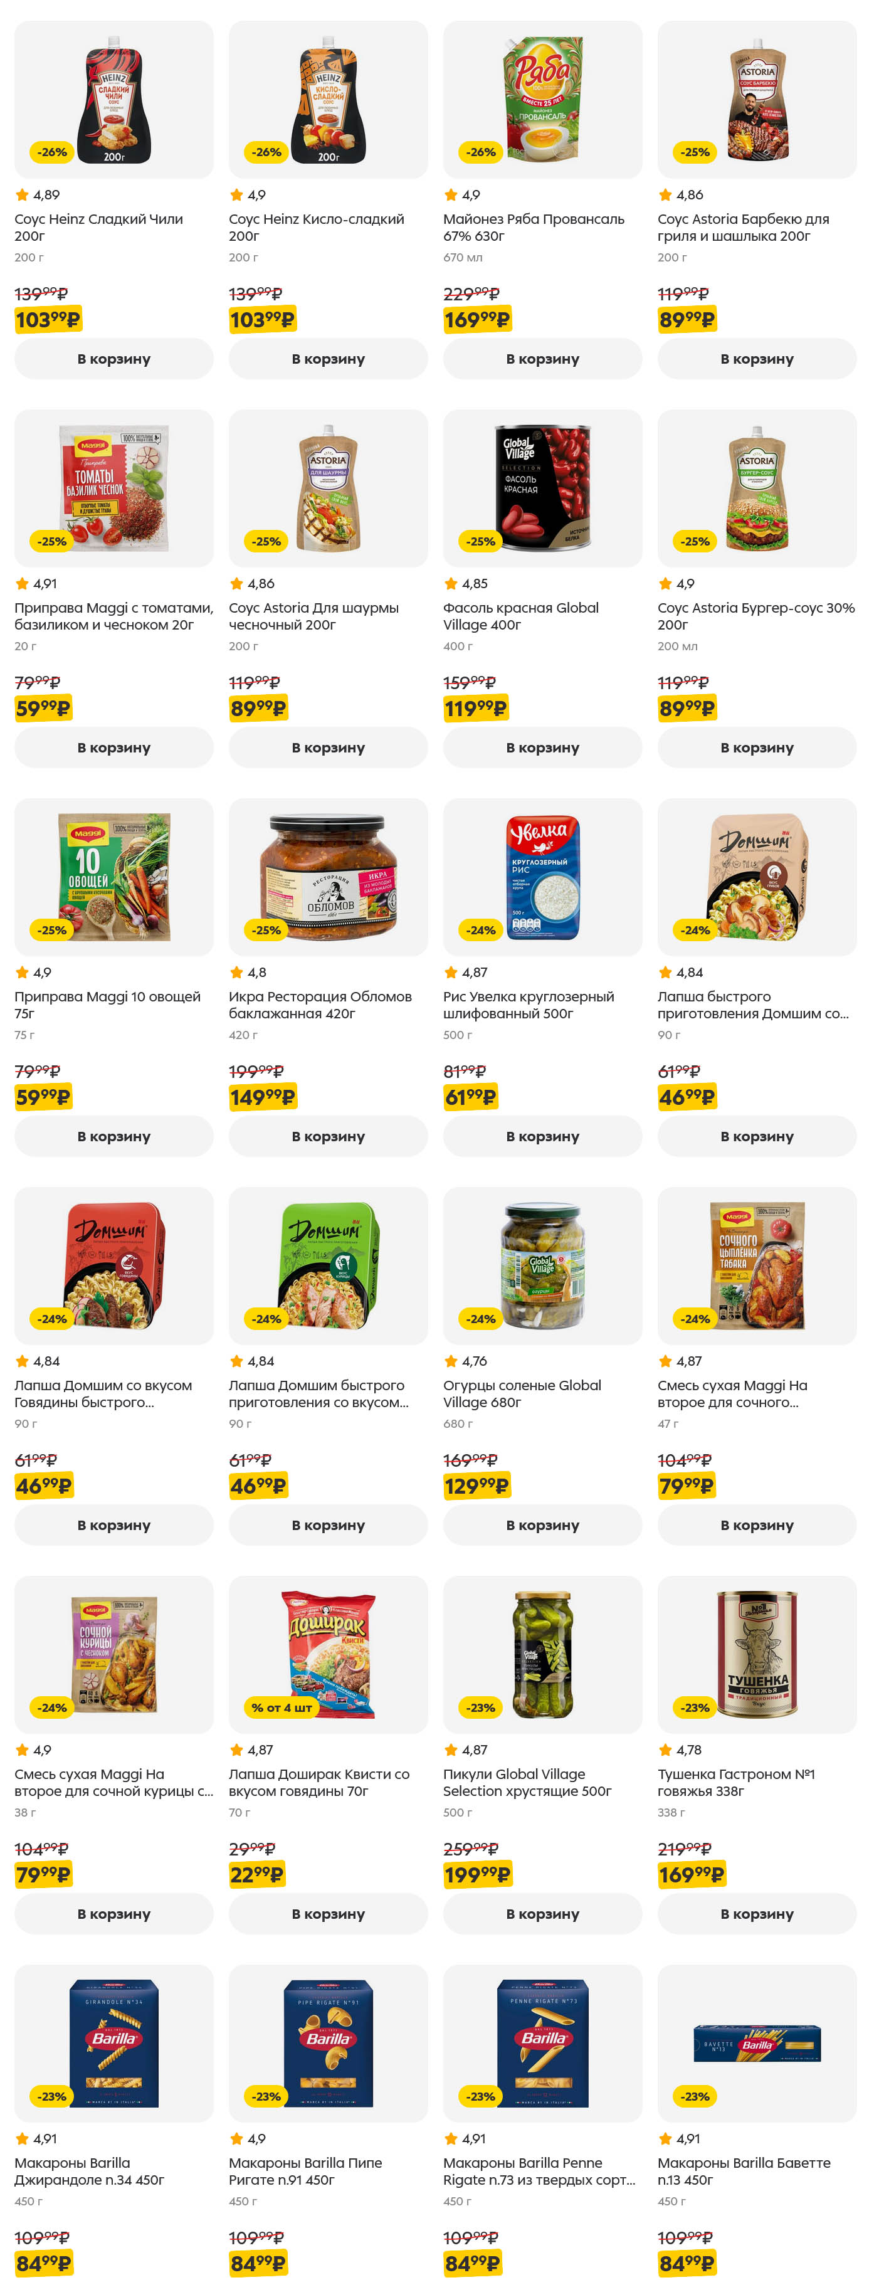Open Макароны Barilla Пипе Ригате link
Image resolution: width=884 pixels, height=2280 pixels.
[305, 2170]
